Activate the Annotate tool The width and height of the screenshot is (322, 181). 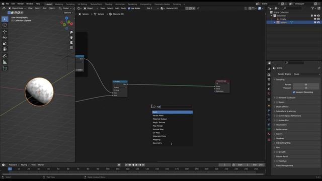(x=5, y=56)
